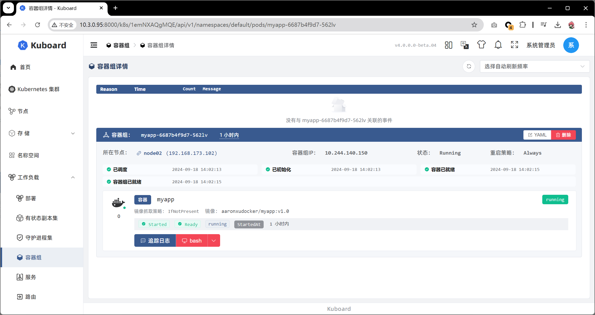Screen dimensions: 595x315
Task: Click the refresh circle button beside frequency selector
Action: click(469, 66)
